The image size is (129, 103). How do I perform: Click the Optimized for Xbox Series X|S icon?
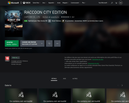(x=26, y=21)
